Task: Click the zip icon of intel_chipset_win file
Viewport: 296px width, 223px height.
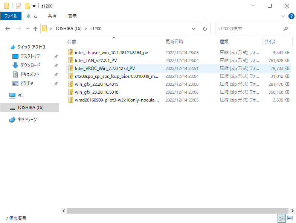Action: [x=70, y=52]
